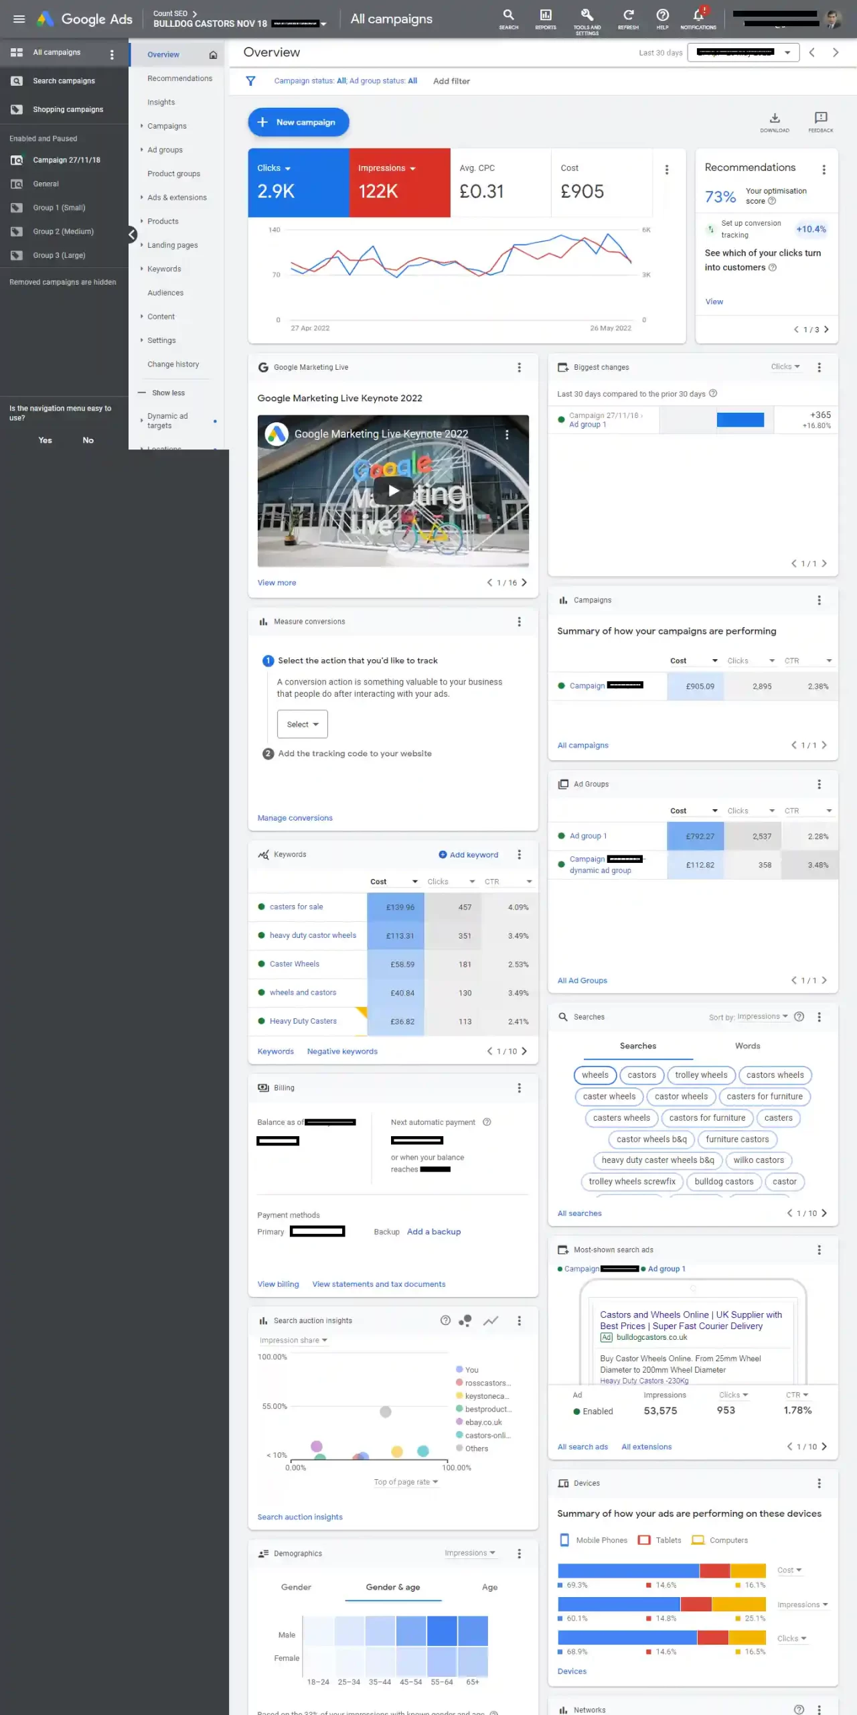Open the date range dropdown
Image resolution: width=857 pixels, height=1715 pixels.
point(744,52)
